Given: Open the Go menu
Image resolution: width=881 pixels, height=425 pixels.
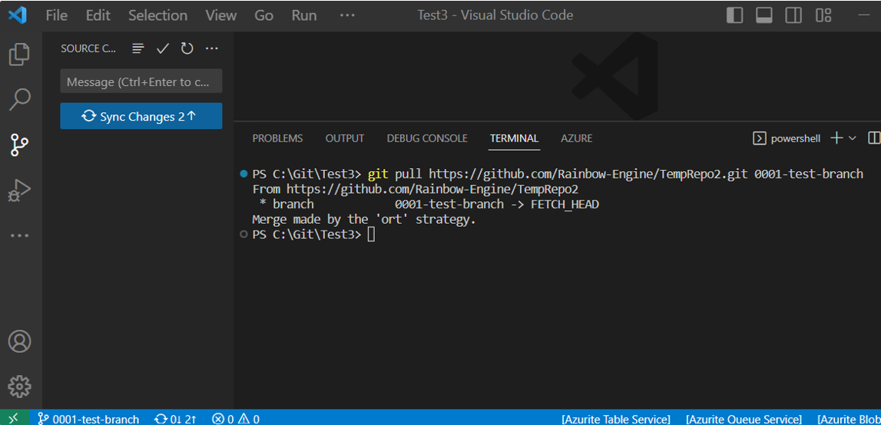Looking at the screenshot, I should [263, 15].
